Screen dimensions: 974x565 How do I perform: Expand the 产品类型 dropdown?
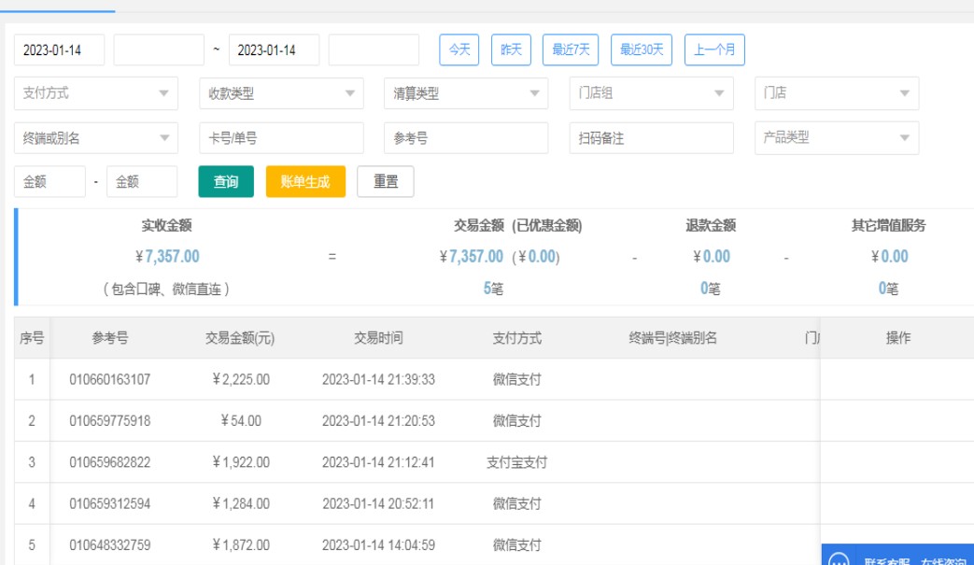click(836, 137)
